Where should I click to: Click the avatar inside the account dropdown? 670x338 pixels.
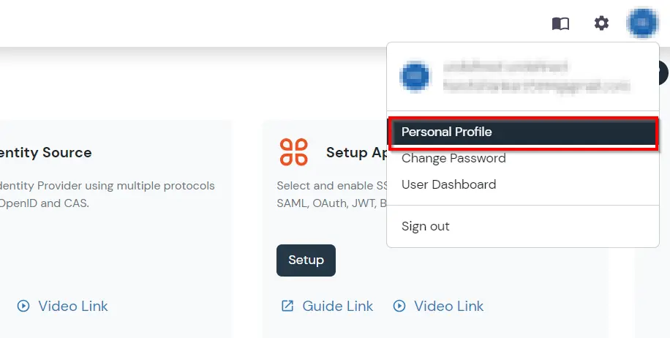click(x=415, y=76)
